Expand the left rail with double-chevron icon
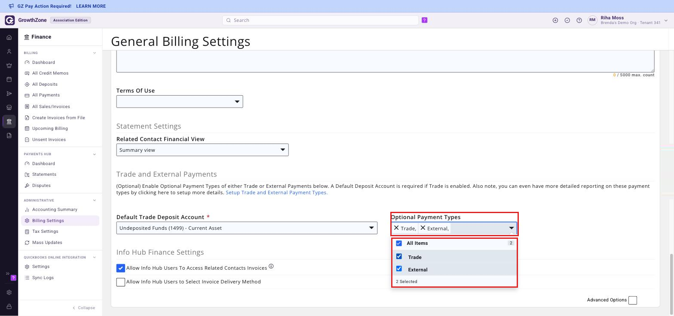The width and height of the screenshot is (674, 316). coord(8,274)
